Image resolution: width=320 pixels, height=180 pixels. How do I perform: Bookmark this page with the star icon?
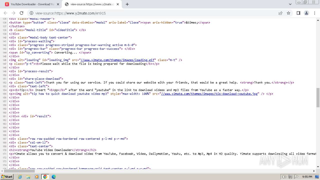click(288, 13)
